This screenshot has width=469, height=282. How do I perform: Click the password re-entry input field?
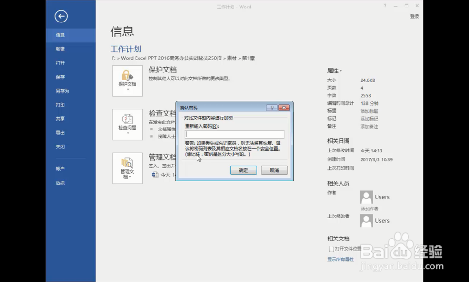point(233,134)
